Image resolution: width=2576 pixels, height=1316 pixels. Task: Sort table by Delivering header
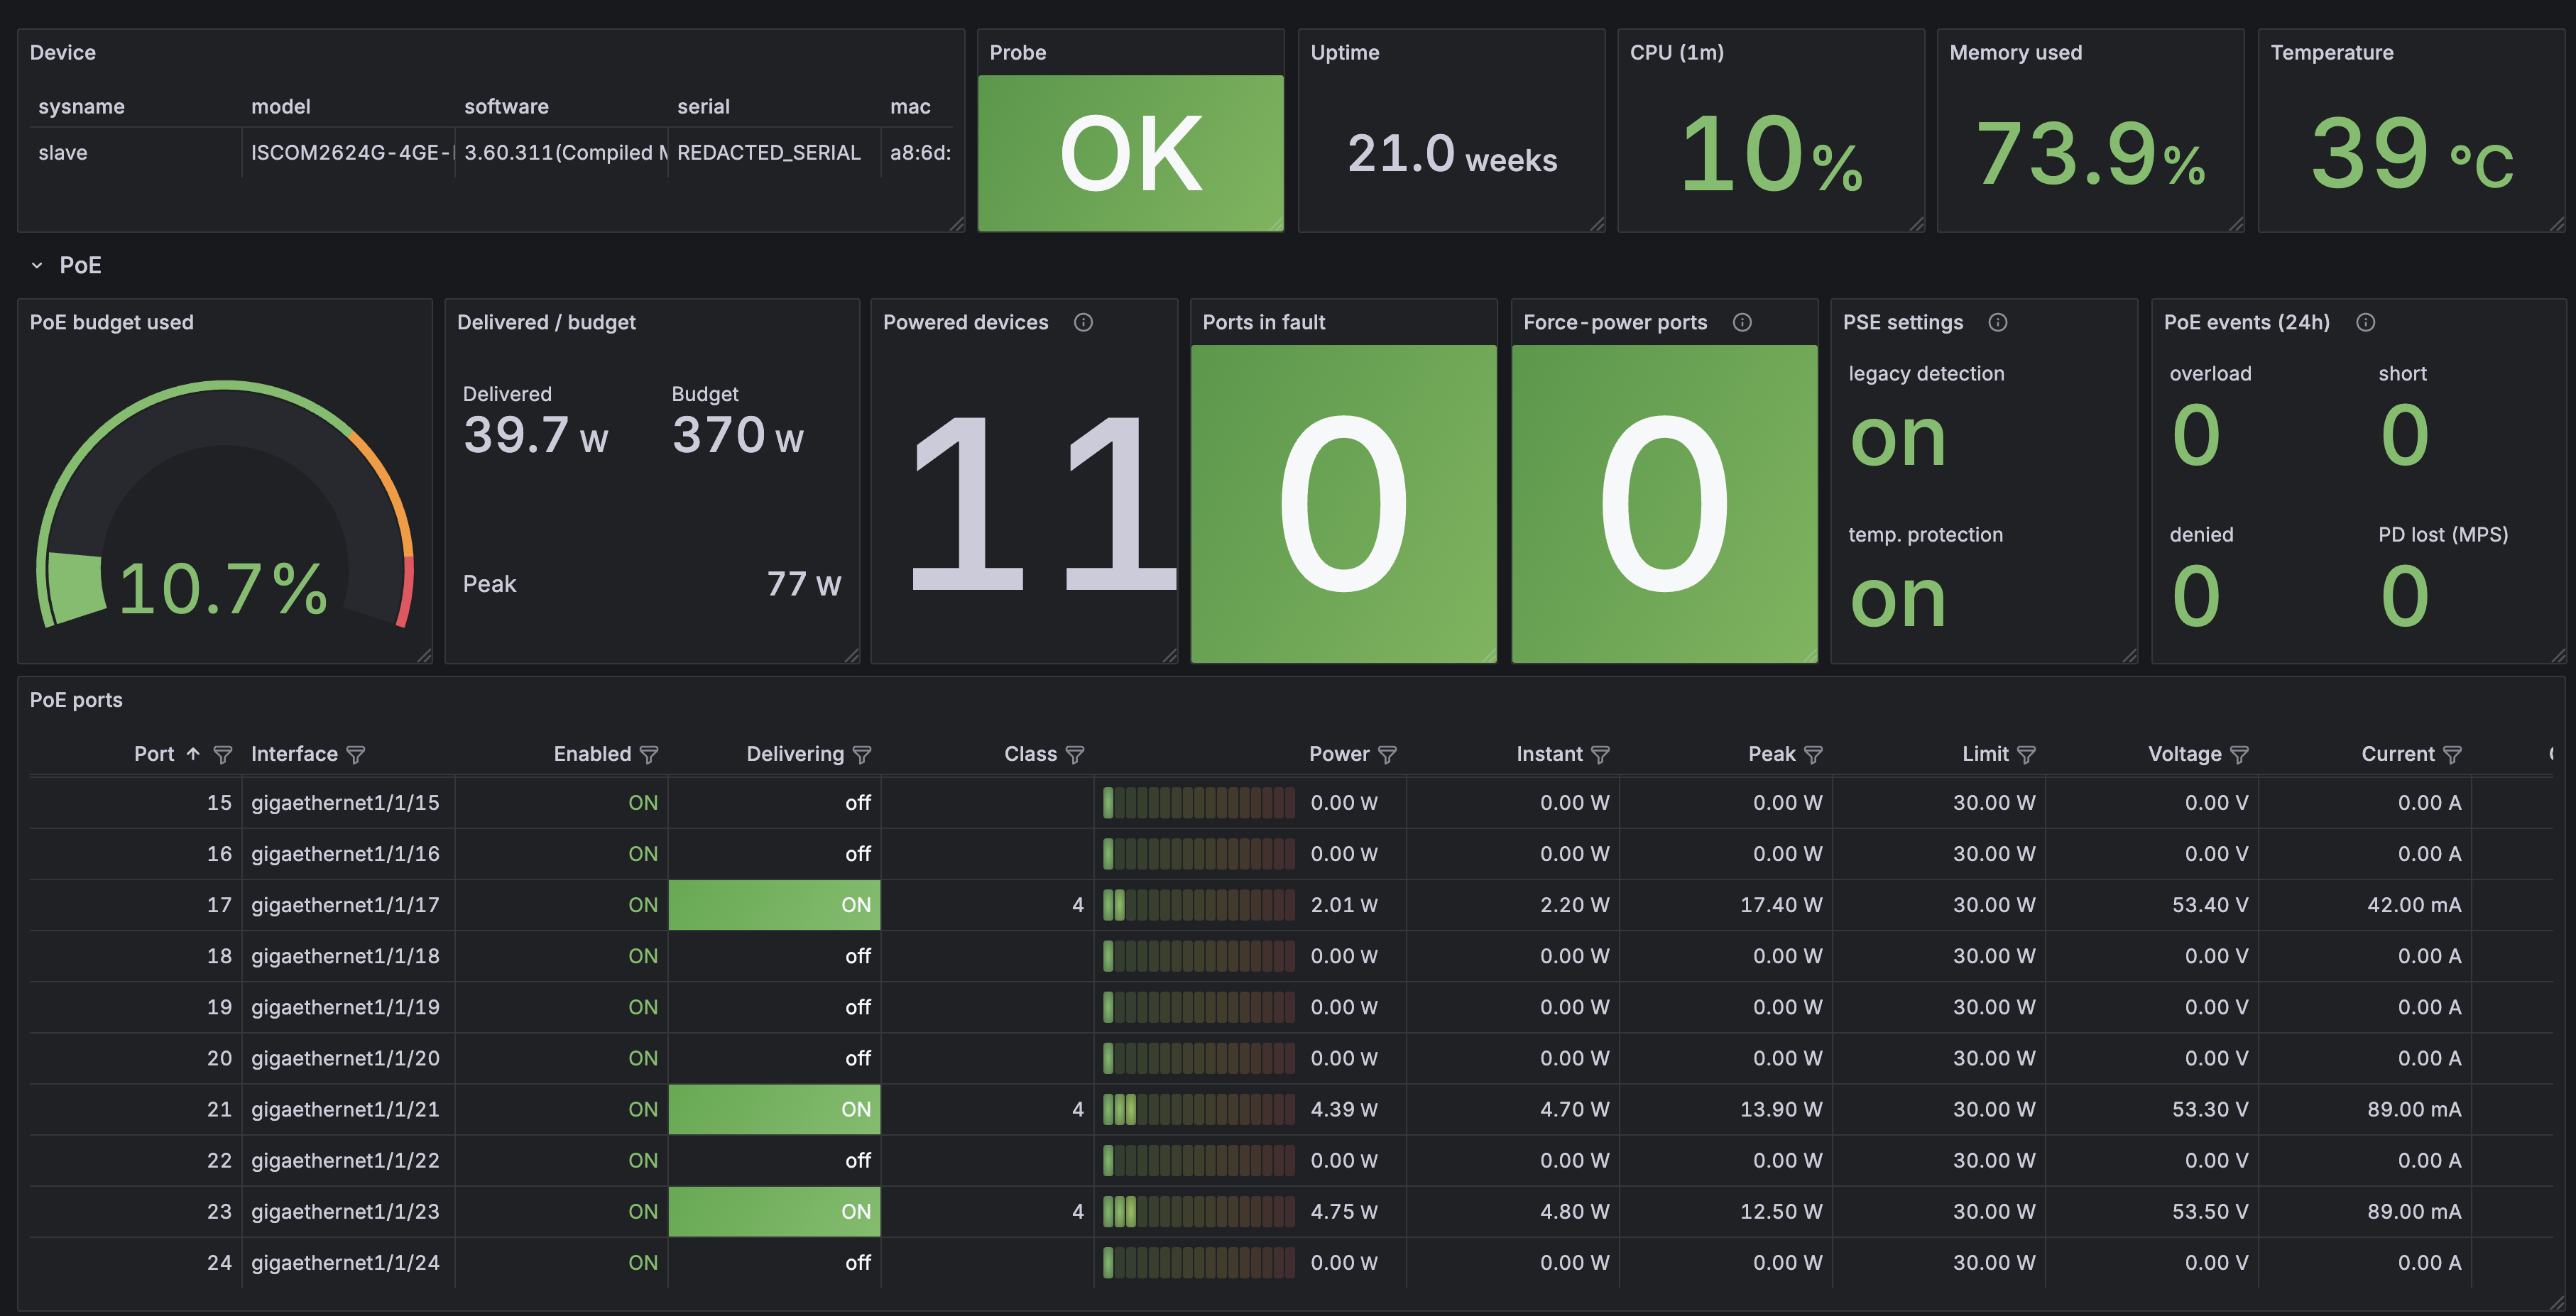tap(795, 754)
